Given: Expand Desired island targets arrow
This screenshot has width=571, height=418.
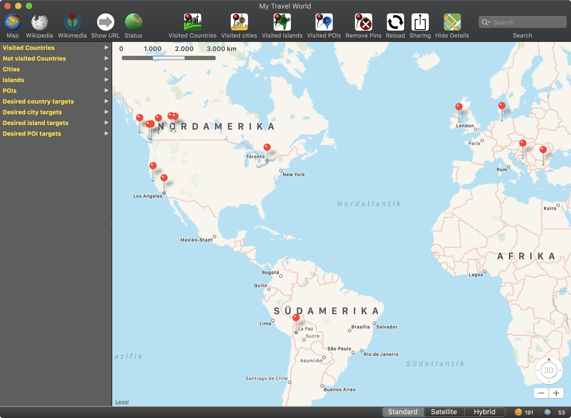Looking at the screenshot, I should pos(107,123).
